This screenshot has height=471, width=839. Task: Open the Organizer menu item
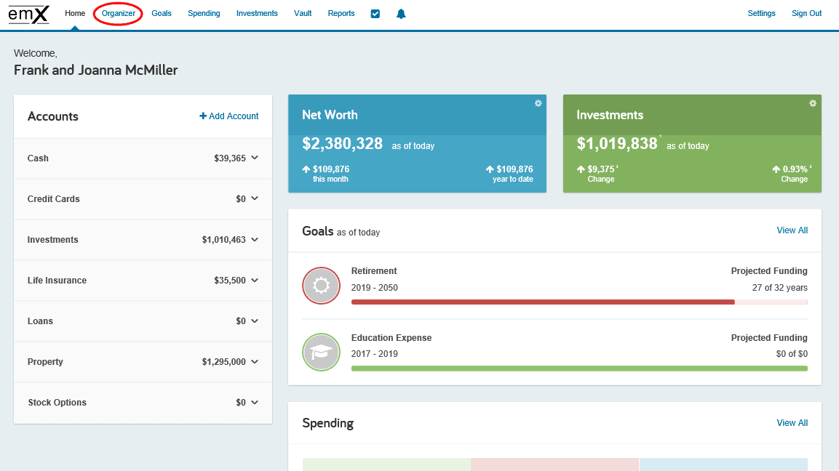(x=118, y=13)
